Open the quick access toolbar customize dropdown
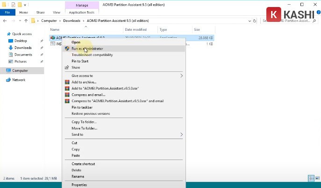Viewport: 321px width, 188px height. click(25, 5)
